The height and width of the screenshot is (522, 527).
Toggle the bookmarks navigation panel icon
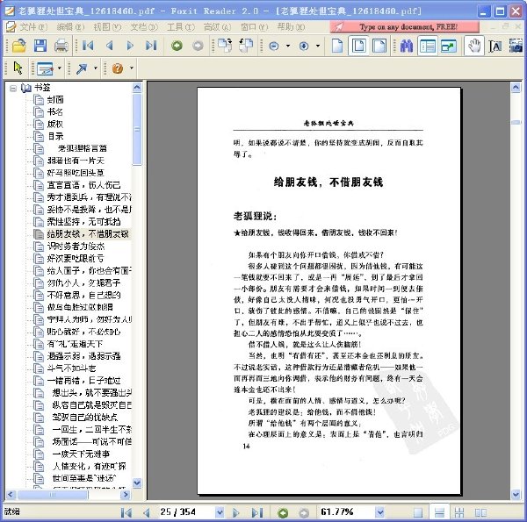click(x=428, y=46)
